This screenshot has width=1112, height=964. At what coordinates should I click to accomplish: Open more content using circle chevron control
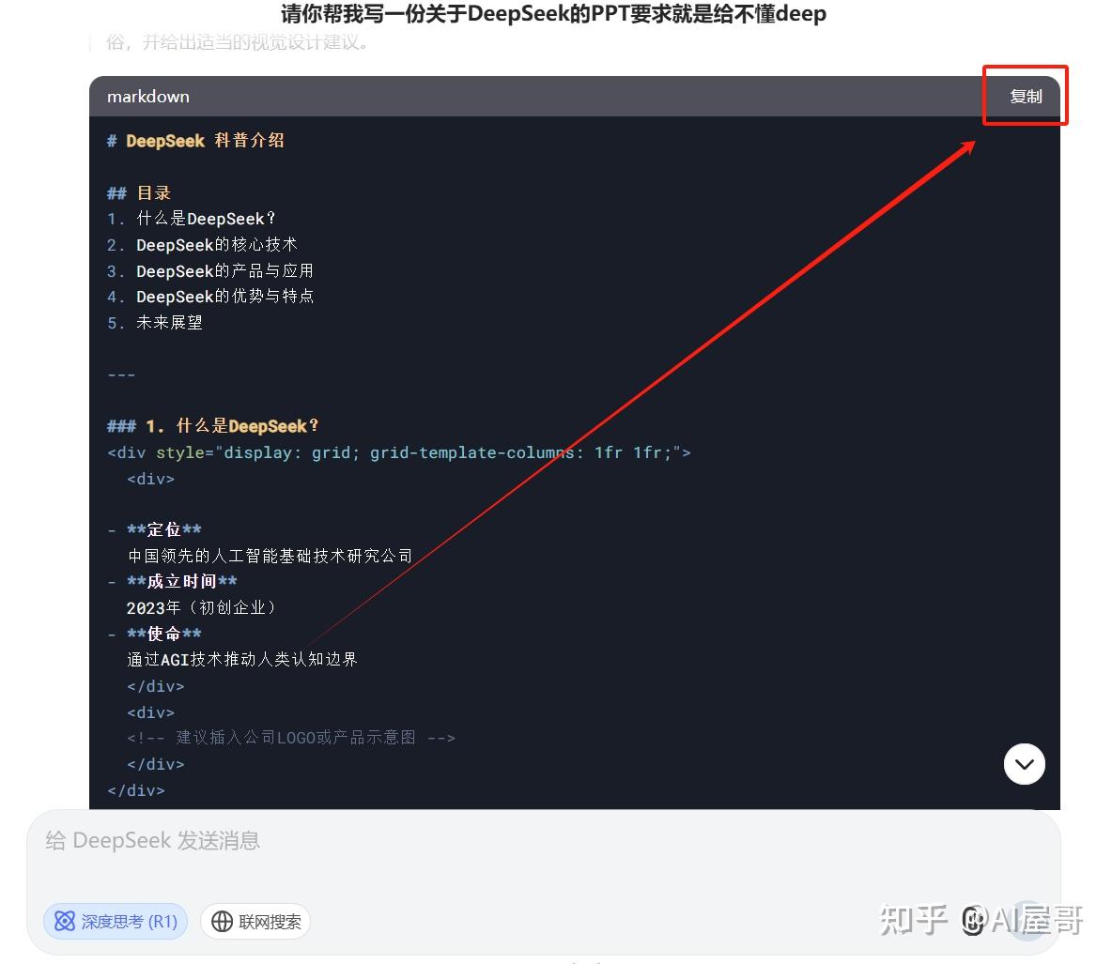pyautogui.click(x=1024, y=764)
